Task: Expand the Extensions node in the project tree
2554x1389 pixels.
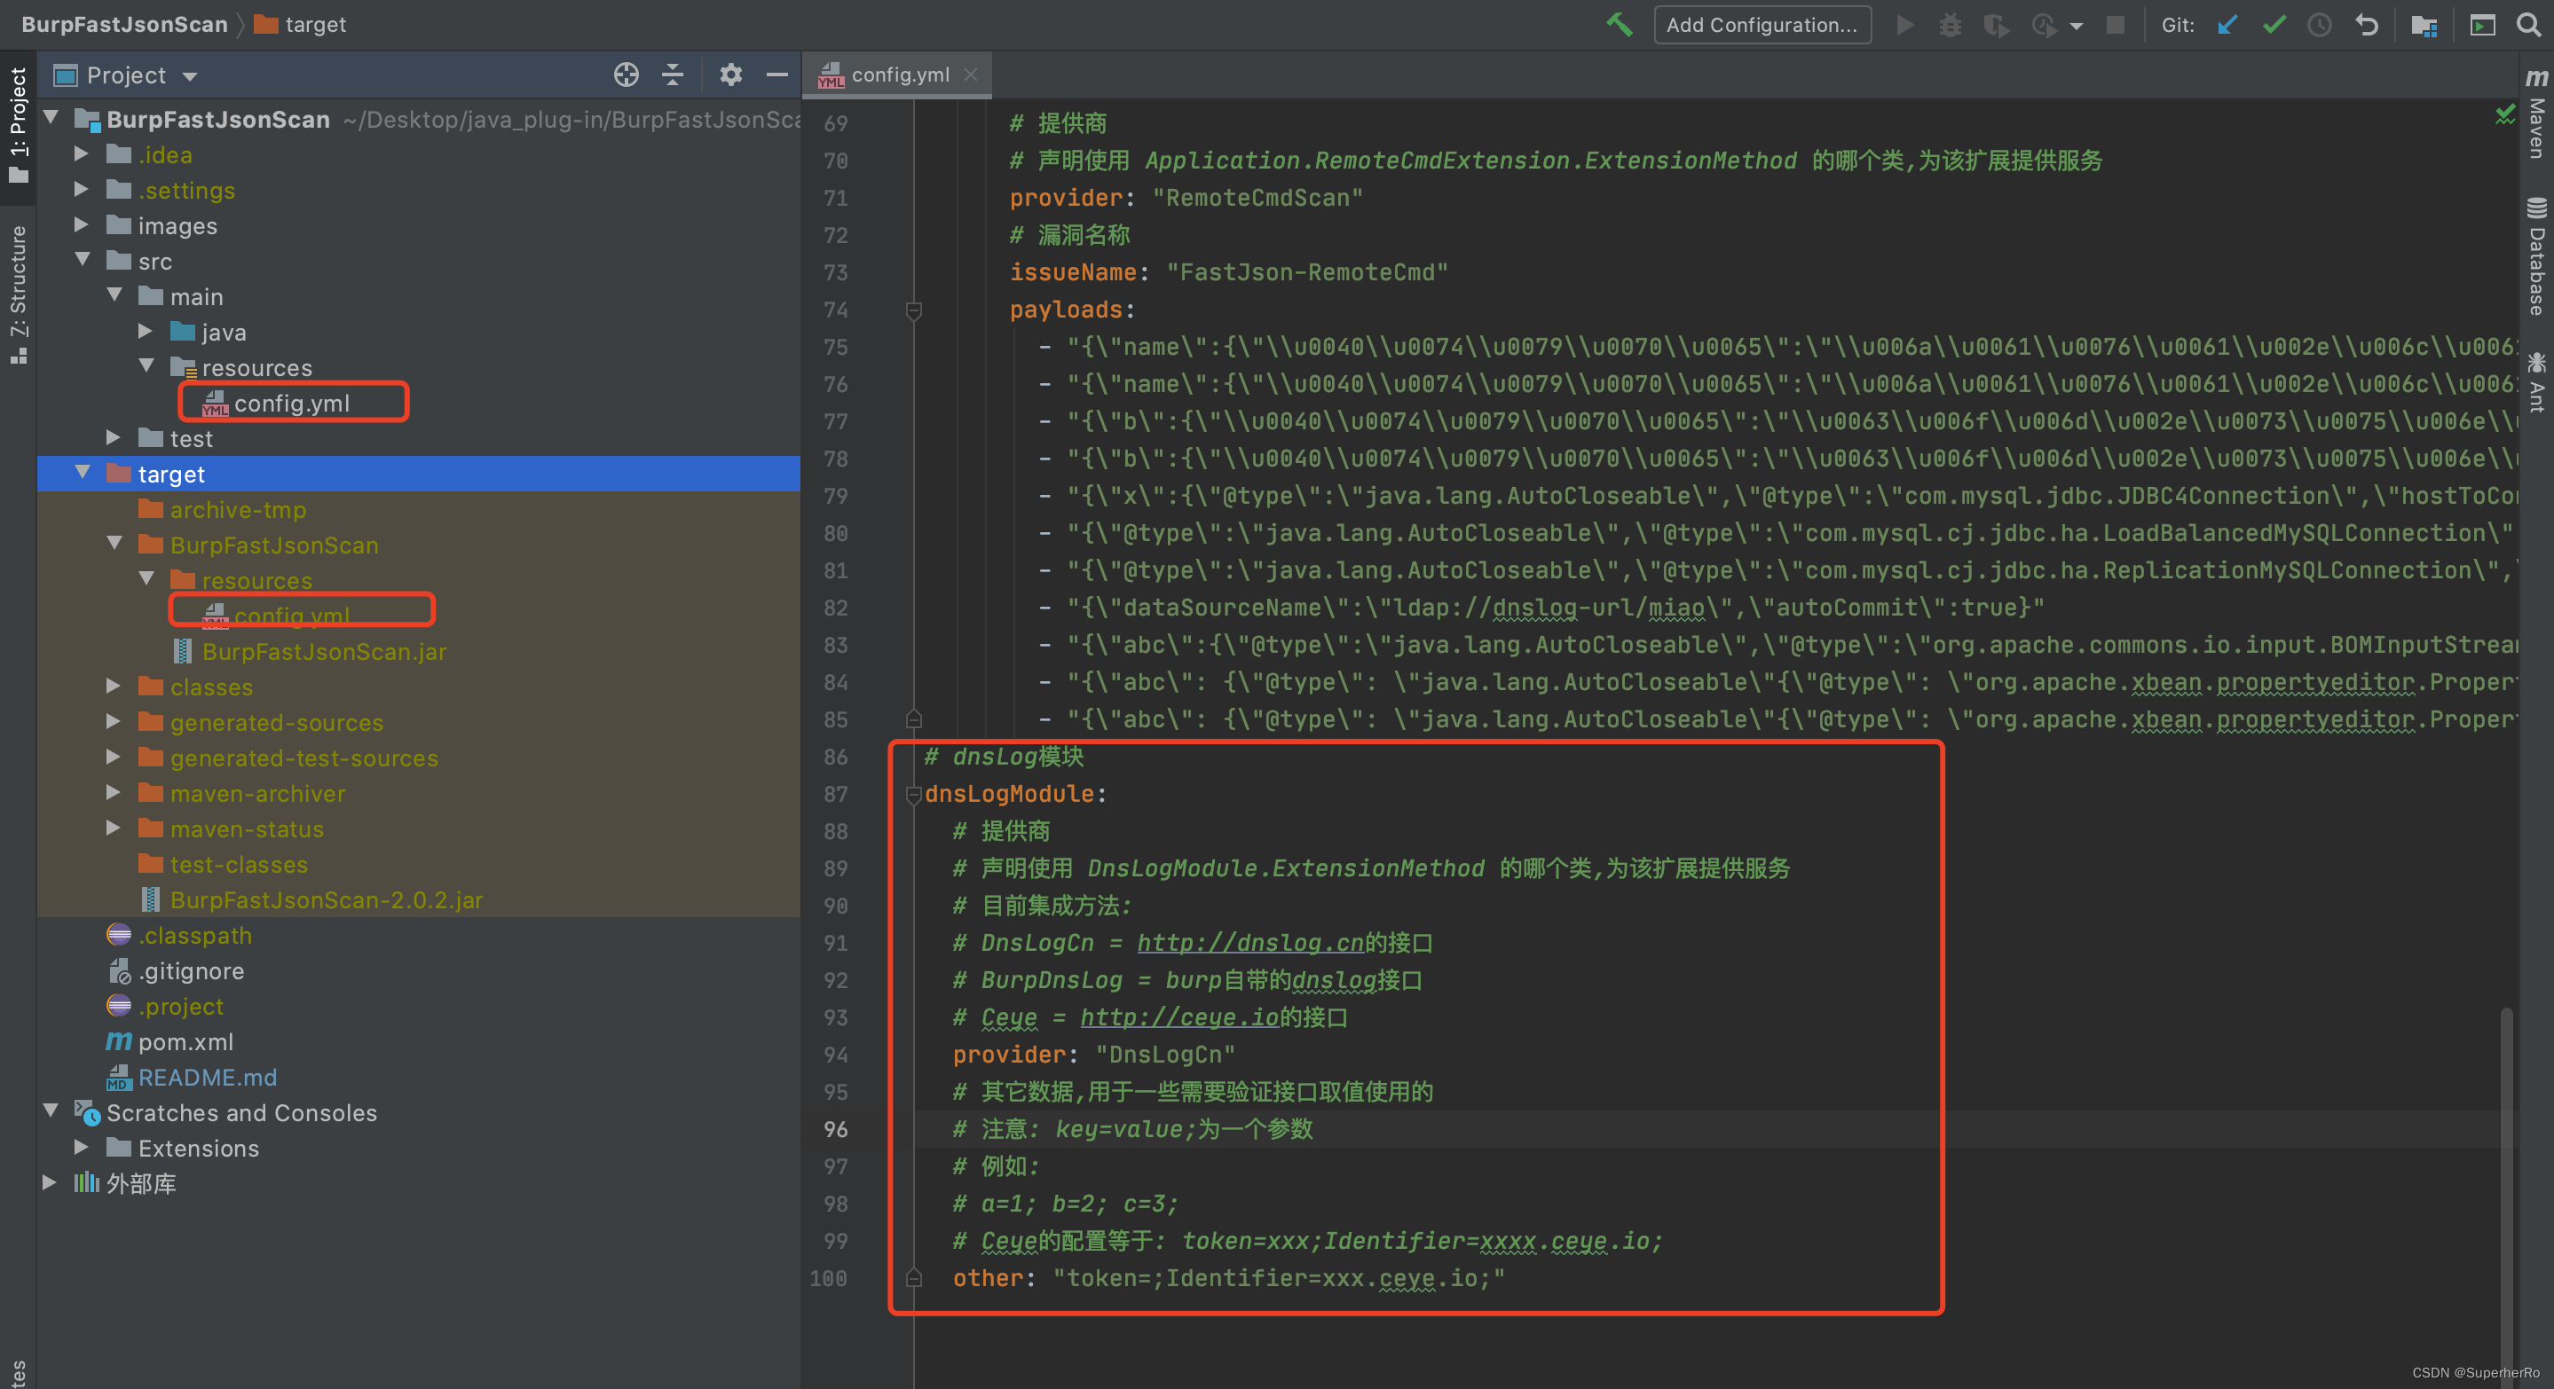Action: (x=82, y=1147)
